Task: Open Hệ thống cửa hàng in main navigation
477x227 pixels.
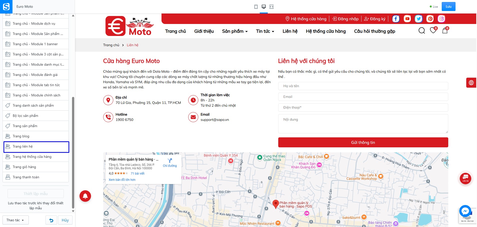Action: 326,31
